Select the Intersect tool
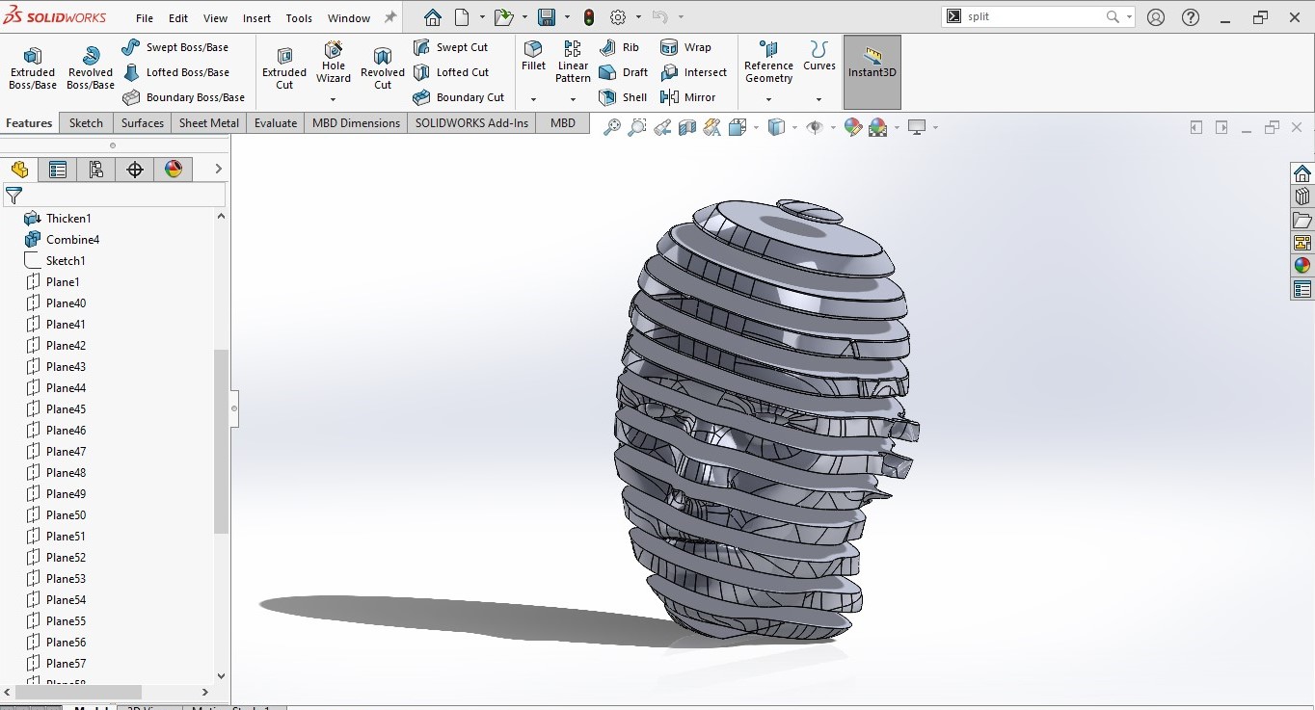 [694, 72]
